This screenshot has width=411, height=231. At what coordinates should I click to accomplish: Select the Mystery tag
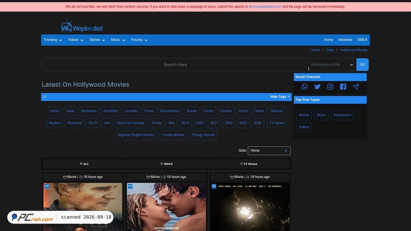pyautogui.click(x=55, y=123)
